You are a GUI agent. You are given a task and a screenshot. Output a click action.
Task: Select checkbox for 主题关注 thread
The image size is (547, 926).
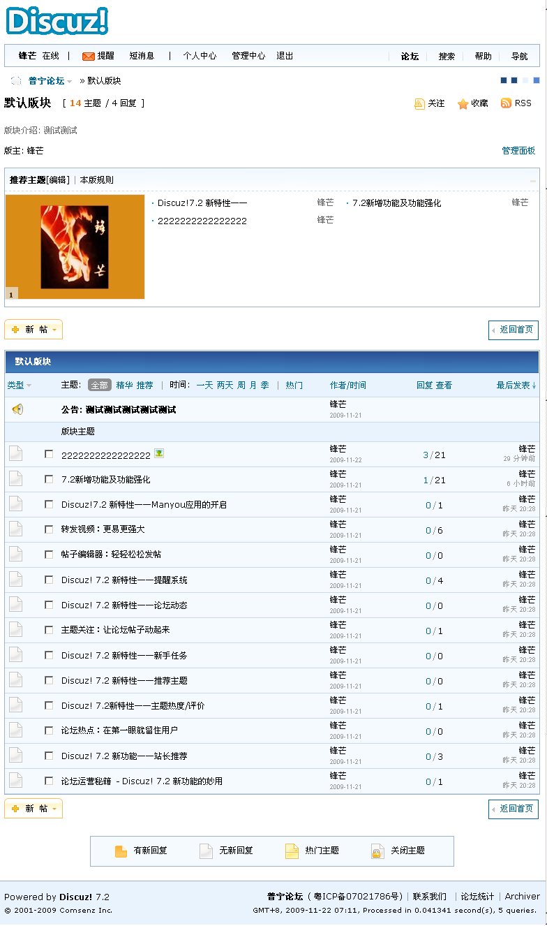tap(49, 630)
